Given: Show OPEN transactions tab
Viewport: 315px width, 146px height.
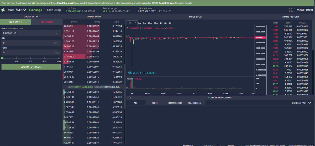Looking at the screenshot, I should [155, 103].
